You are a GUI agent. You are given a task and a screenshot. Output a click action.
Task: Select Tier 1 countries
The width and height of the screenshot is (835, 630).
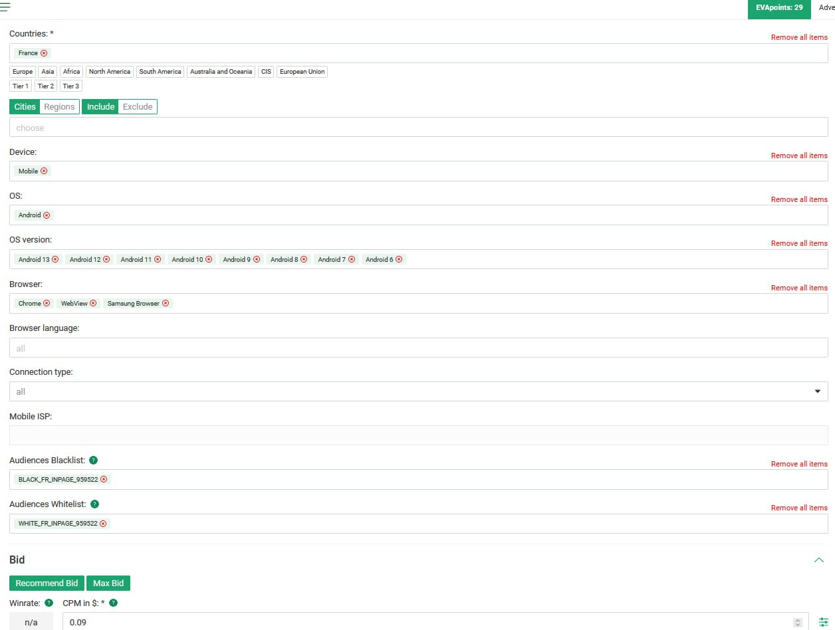pos(21,86)
